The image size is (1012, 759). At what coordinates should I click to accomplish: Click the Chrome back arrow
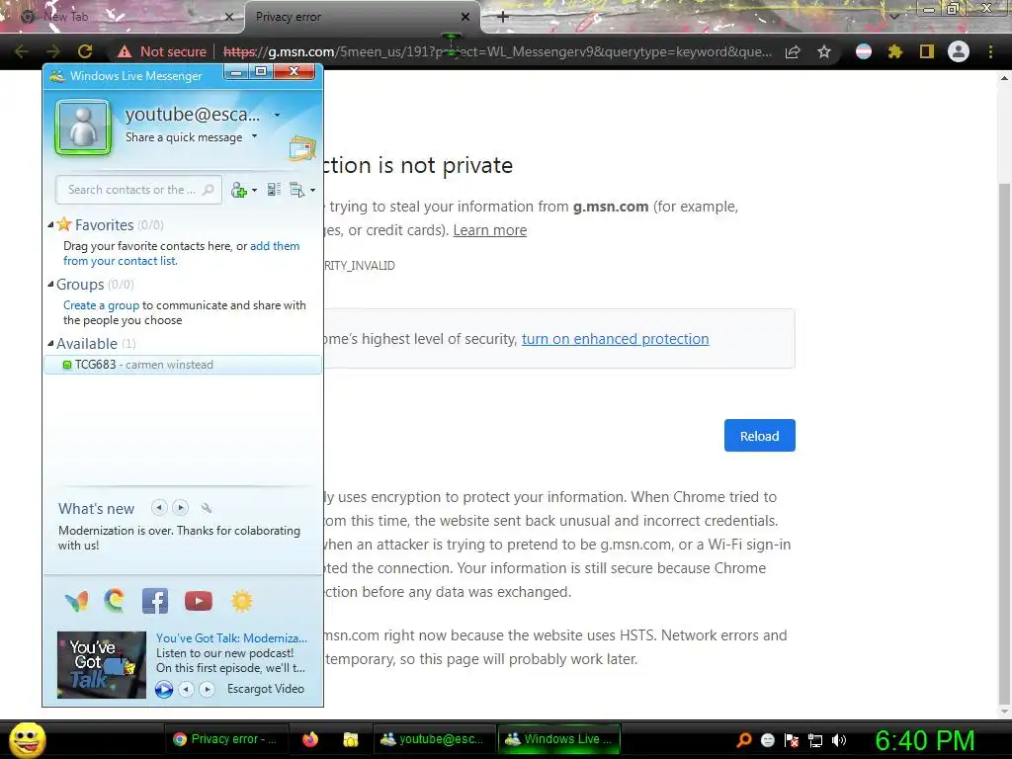[22, 51]
